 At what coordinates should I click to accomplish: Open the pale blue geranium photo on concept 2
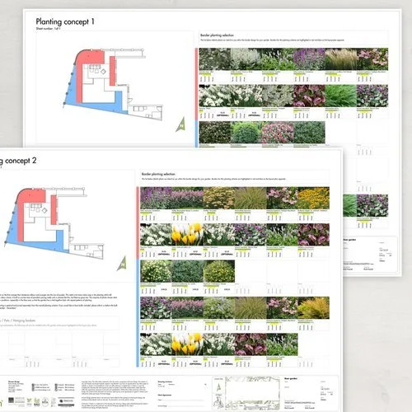pyautogui.click(x=219, y=307)
